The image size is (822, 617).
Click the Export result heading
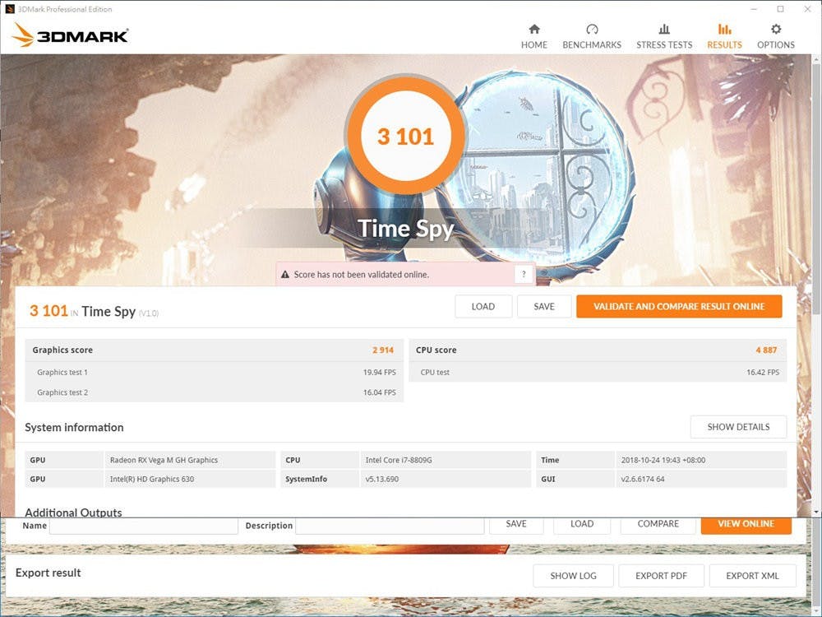(48, 573)
